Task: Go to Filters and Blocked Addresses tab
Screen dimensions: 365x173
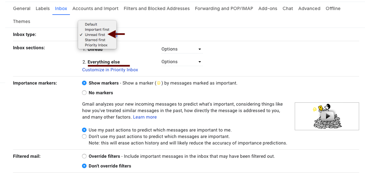Action: point(156,8)
